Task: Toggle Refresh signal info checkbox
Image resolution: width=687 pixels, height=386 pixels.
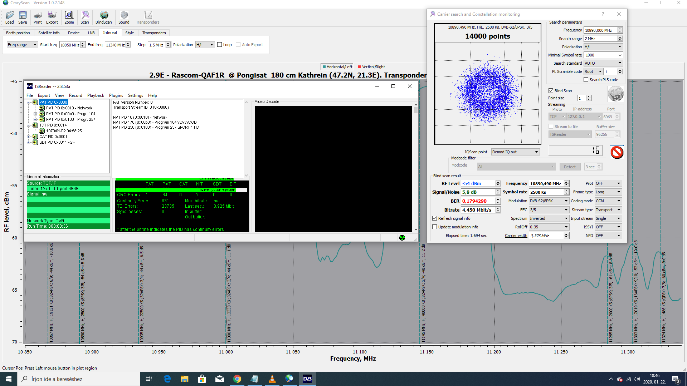Action: [x=435, y=218]
